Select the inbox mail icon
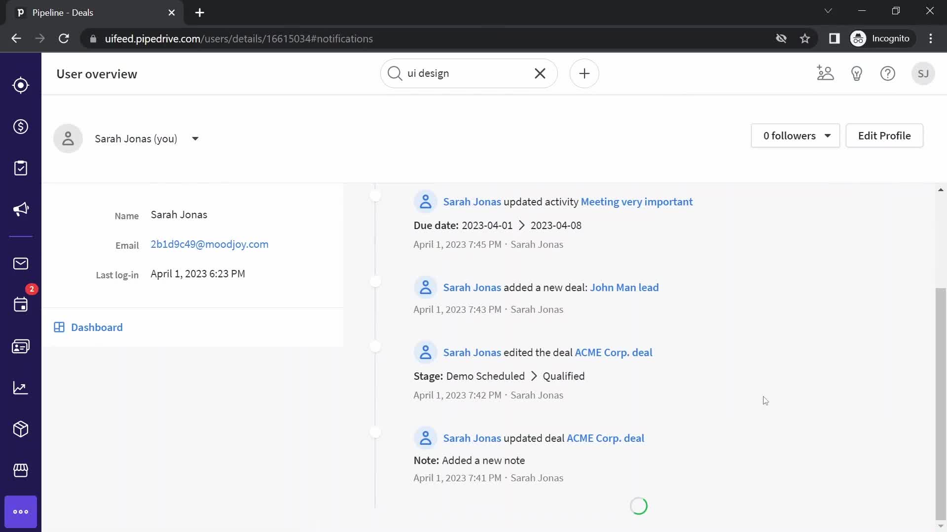This screenshot has width=947, height=532. tap(20, 263)
